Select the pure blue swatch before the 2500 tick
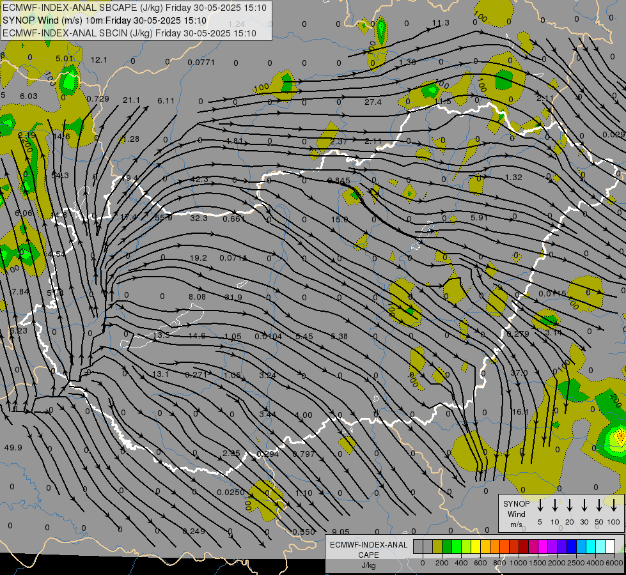 click(x=572, y=547)
